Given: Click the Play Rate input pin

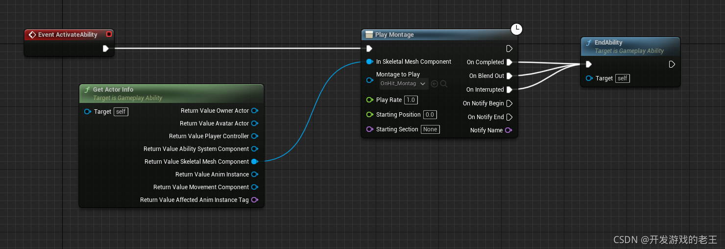Looking at the screenshot, I should pyautogui.click(x=370, y=100).
